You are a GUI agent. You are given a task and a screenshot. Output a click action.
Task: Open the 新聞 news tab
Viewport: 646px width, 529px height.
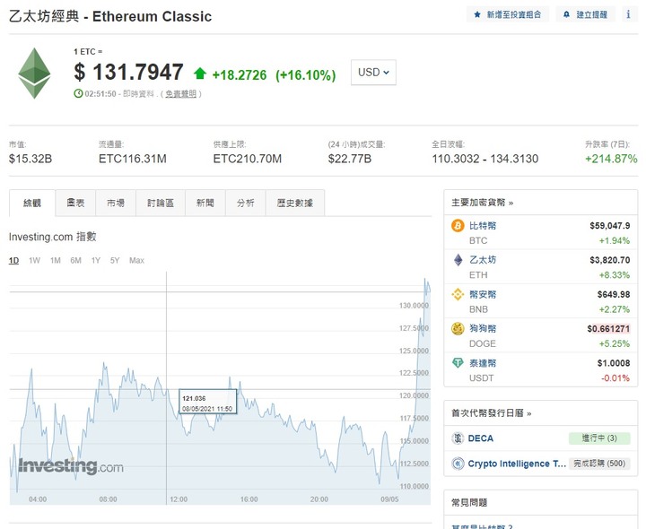click(x=205, y=203)
